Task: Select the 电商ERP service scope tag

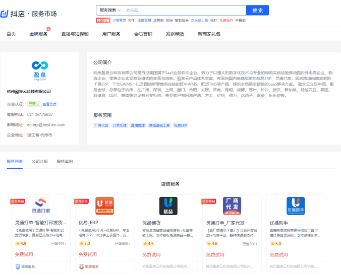Action: tap(181, 125)
